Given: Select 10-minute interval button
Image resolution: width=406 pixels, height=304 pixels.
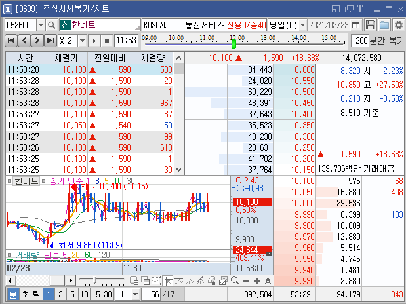Looking at the screenshot, I should (x=85, y=294).
